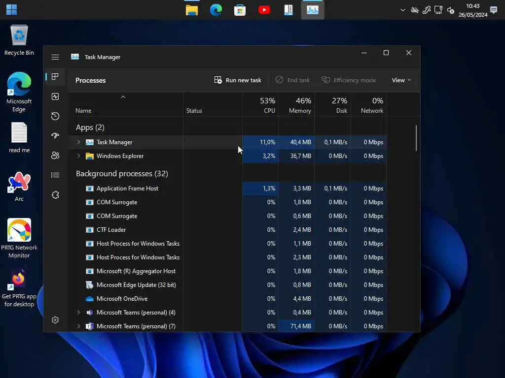Viewport: 505px width, 378px height.
Task: Click the End task button
Action: tap(293, 80)
